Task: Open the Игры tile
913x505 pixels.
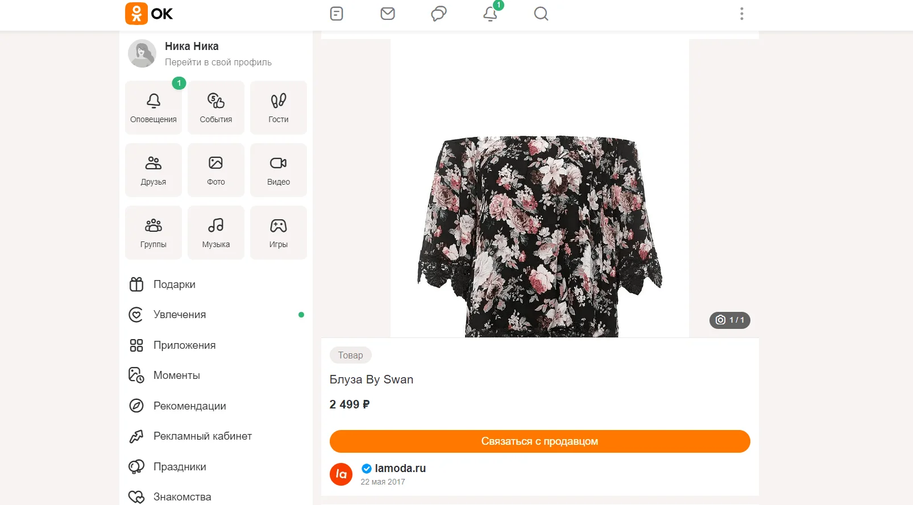Action: tap(279, 233)
